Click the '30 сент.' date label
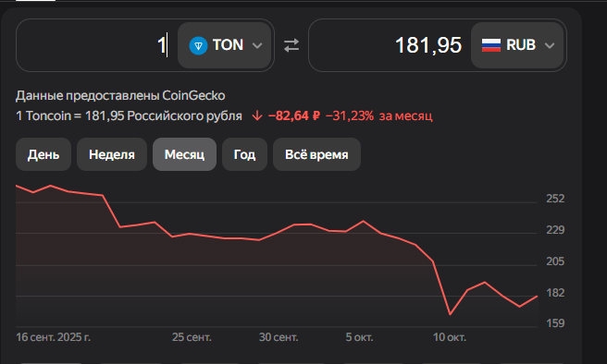Screen dimensions: 607x364 (279, 337)
